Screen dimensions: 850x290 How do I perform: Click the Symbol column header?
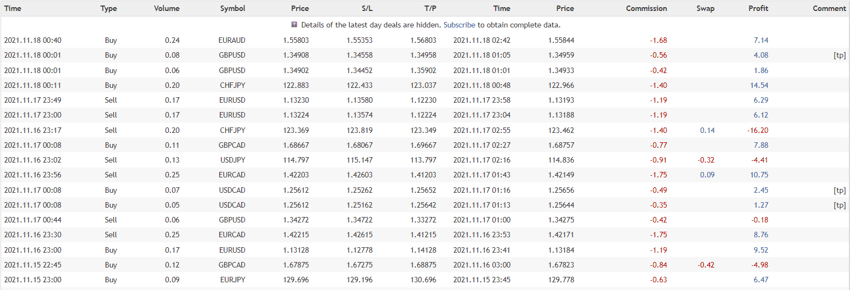click(233, 8)
